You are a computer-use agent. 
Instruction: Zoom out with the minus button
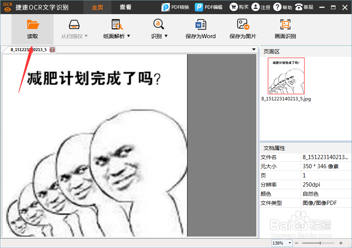coord(297,243)
